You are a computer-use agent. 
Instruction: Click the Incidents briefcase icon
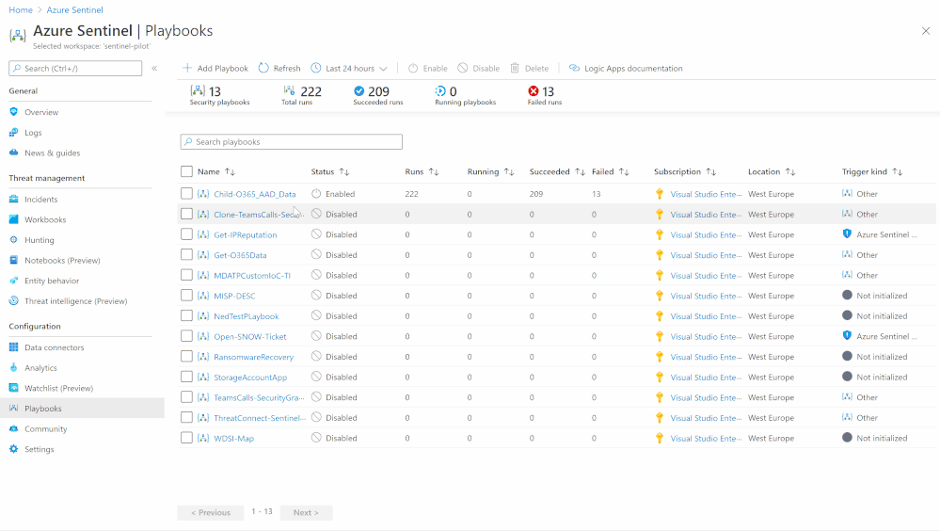click(14, 199)
